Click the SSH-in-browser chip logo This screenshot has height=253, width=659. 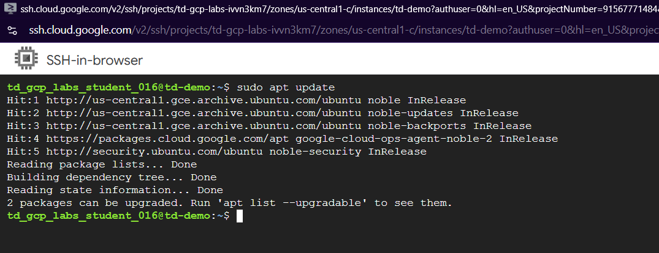pyautogui.click(x=25, y=61)
